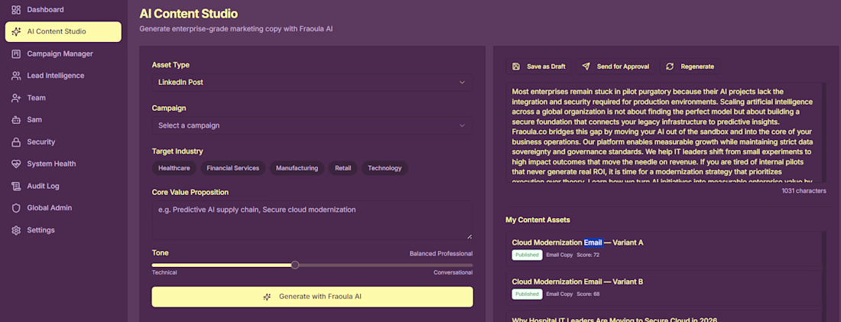
Task: Click the Score: 68 label
Action: (588, 294)
